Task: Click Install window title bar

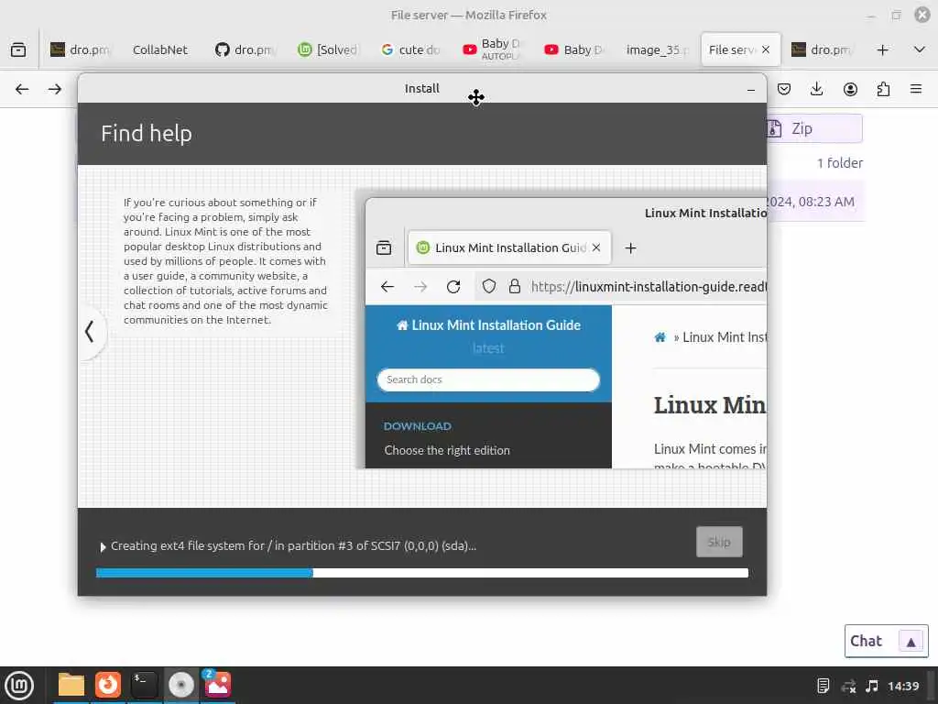Action: pyautogui.click(x=421, y=89)
